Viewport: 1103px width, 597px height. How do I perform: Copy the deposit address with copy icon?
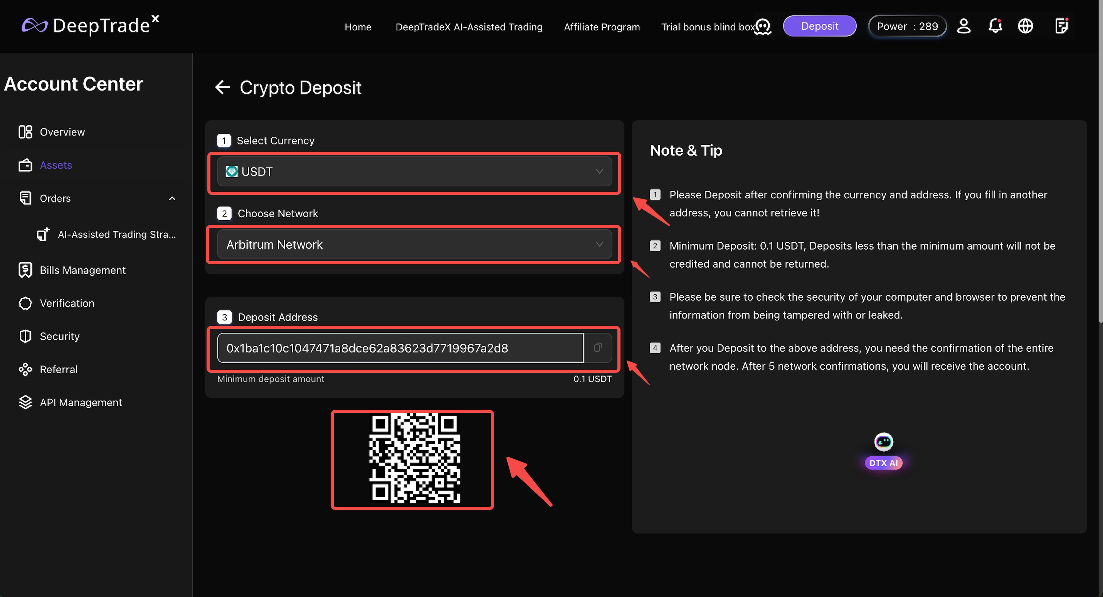[x=598, y=347]
